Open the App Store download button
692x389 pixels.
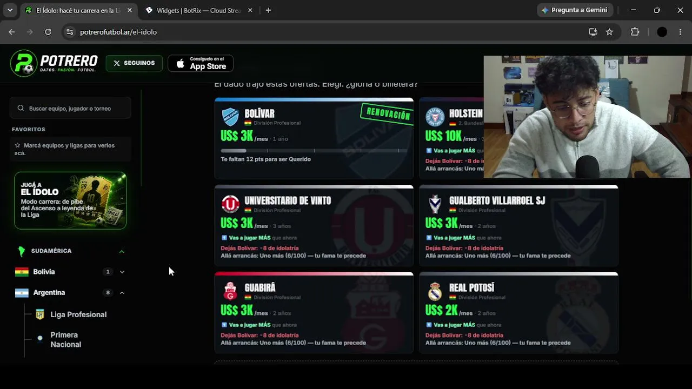[201, 63]
